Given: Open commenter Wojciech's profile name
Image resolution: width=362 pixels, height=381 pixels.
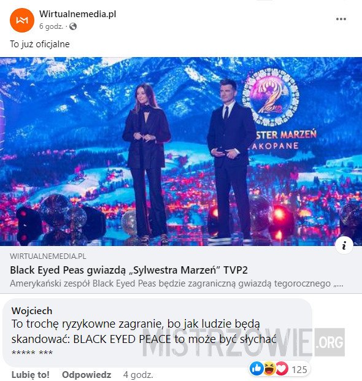Looking at the screenshot, I should (32, 311).
